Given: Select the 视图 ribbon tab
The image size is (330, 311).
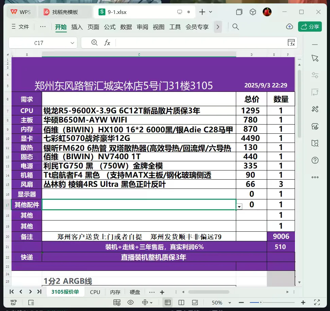Looking at the screenshot, I should [158, 27].
